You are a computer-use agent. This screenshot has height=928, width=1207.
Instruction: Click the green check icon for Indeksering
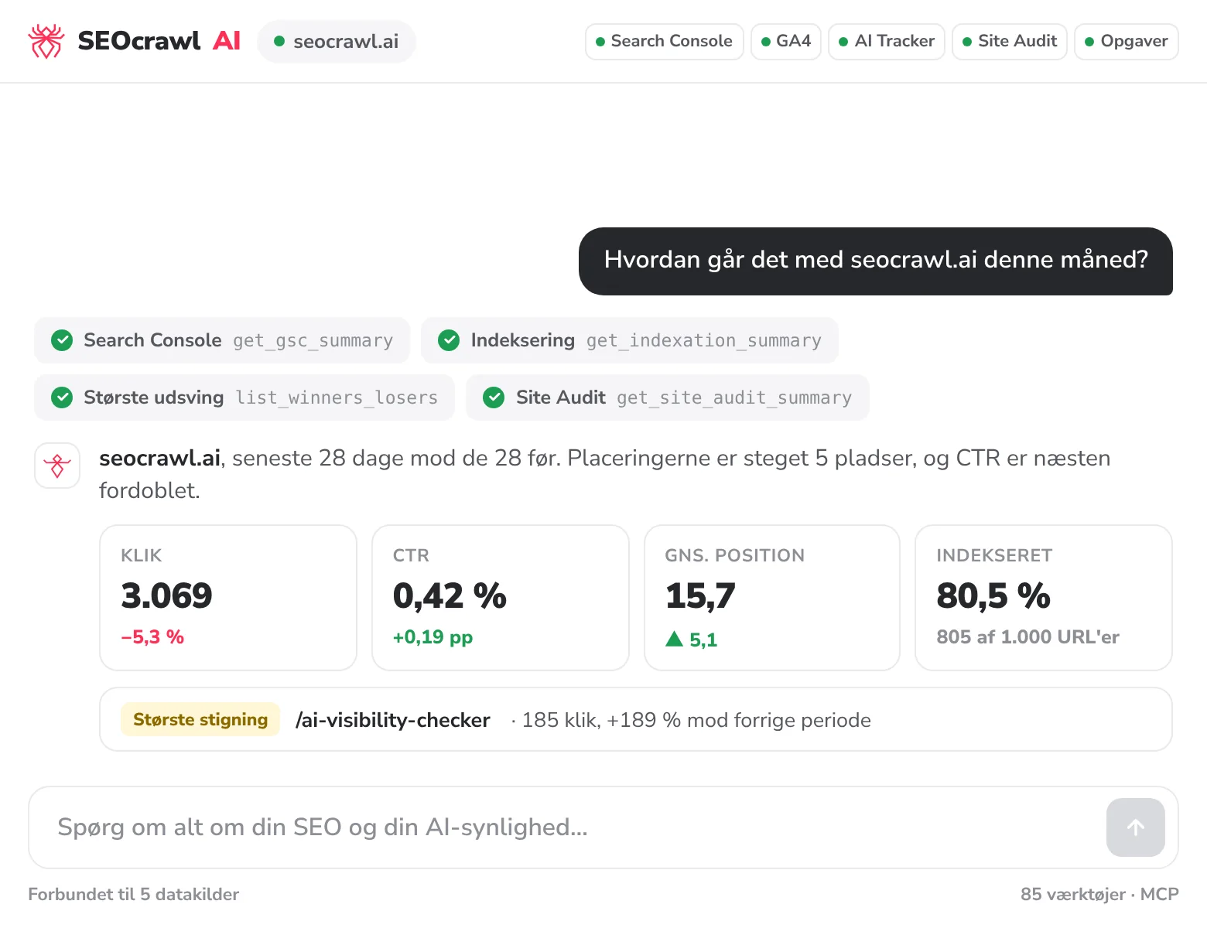(449, 340)
